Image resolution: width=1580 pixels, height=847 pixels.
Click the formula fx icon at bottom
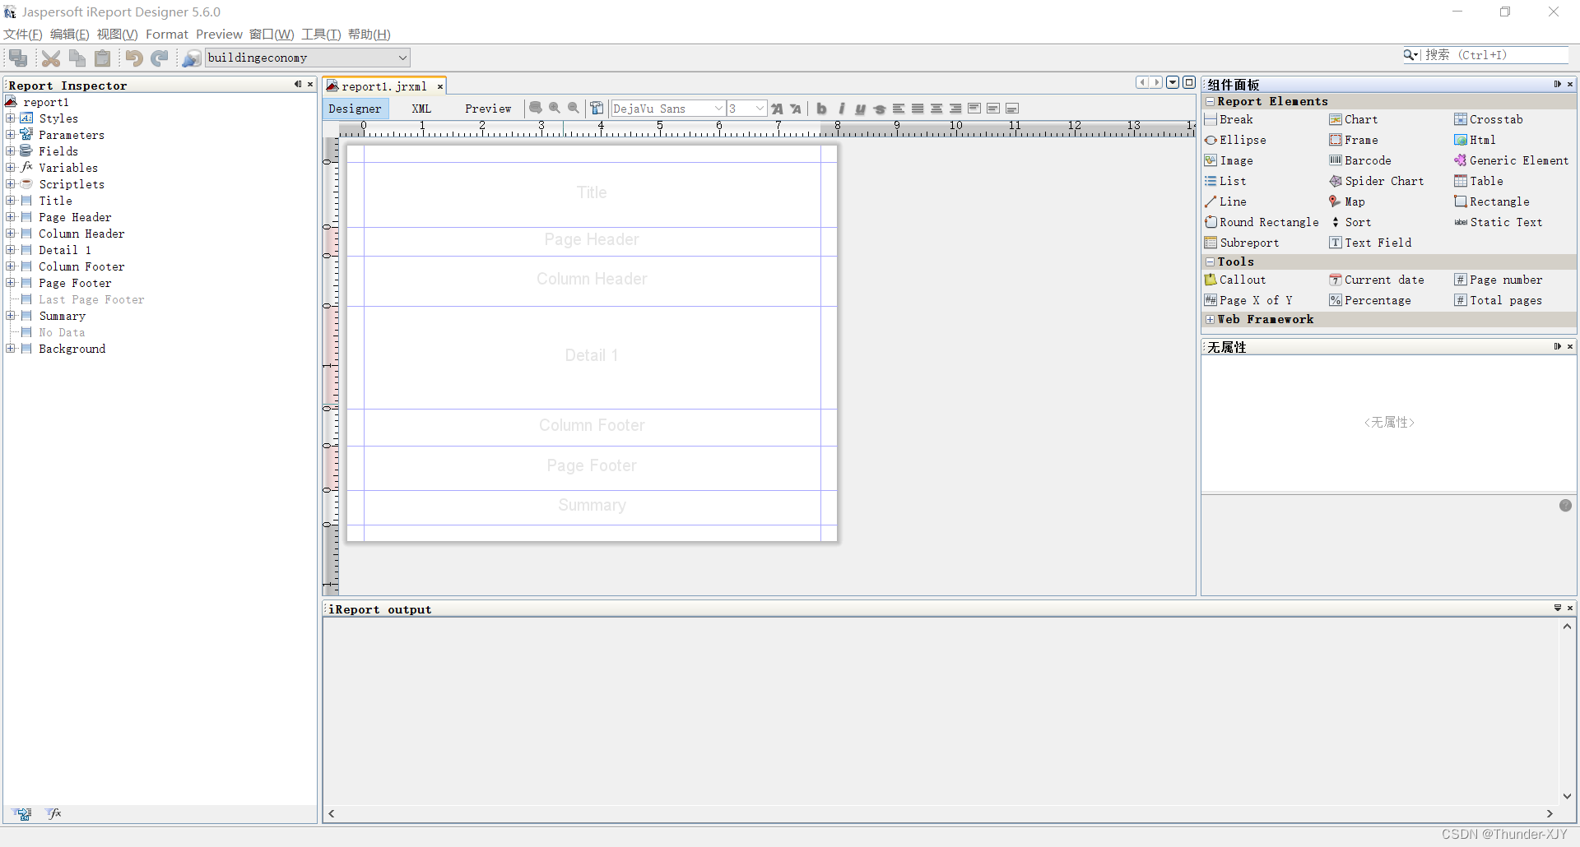tap(54, 813)
